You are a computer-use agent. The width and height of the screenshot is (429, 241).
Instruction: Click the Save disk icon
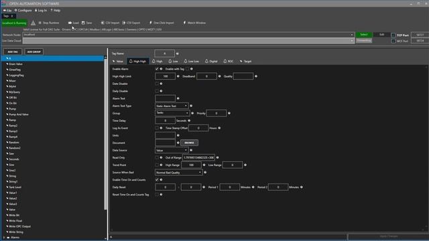click(83, 23)
